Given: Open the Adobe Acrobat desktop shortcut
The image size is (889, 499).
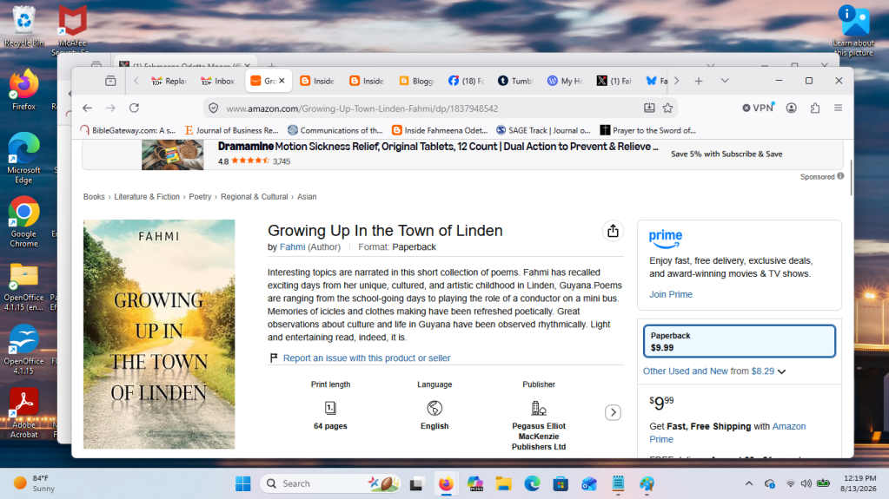Looking at the screenshot, I should [x=23, y=413].
